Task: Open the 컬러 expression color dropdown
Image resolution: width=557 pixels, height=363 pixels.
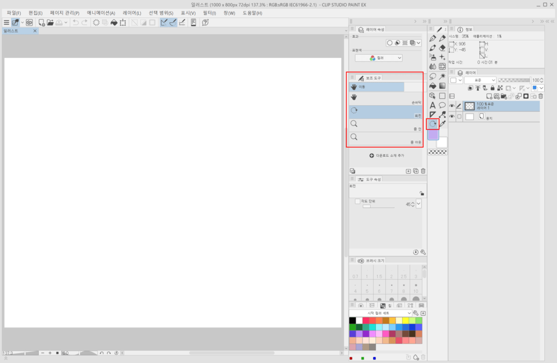Action: pos(379,57)
